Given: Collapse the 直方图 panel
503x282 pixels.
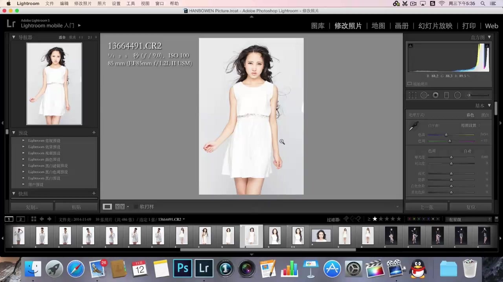Looking at the screenshot, I should coord(489,37).
